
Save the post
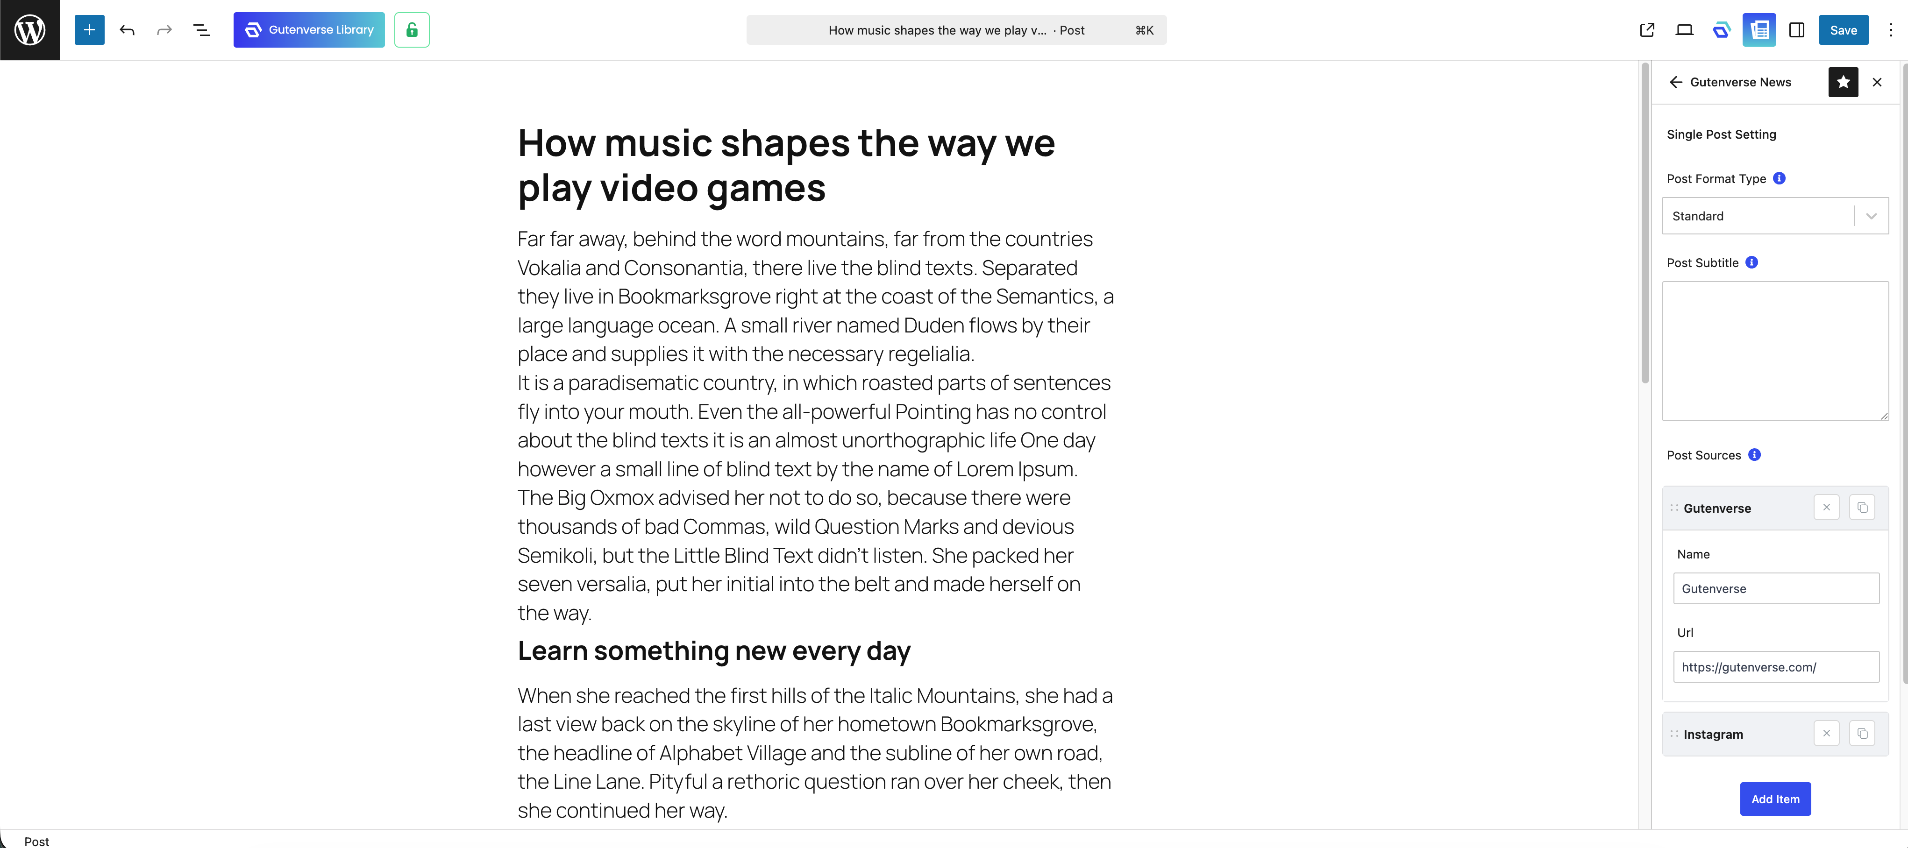(1843, 29)
